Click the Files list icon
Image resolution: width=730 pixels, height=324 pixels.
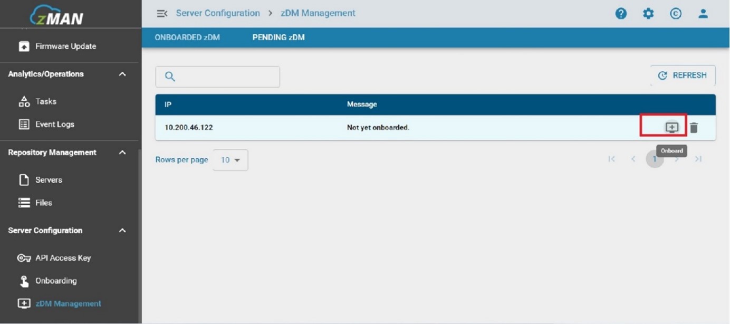point(24,203)
